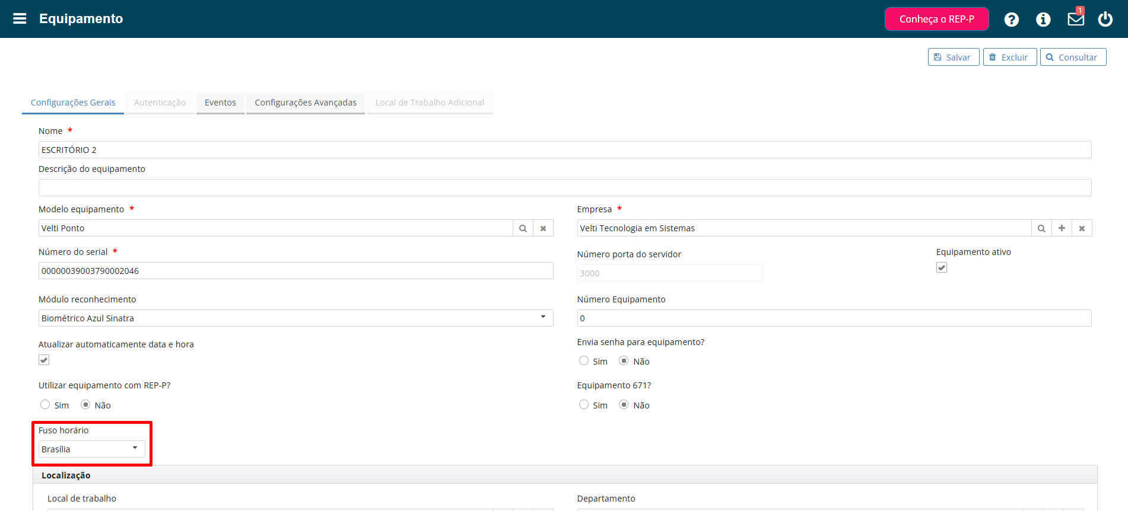This screenshot has height=511, width=1128.
Task: Click the Equipamento page title
Action: coord(81,18)
